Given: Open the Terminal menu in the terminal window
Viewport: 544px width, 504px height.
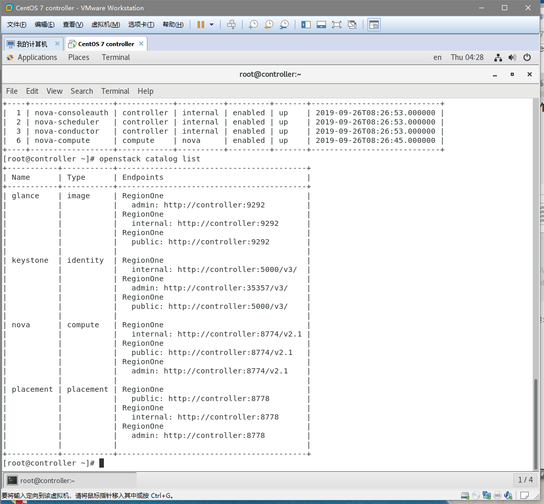Looking at the screenshot, I should tap(115, 91).
